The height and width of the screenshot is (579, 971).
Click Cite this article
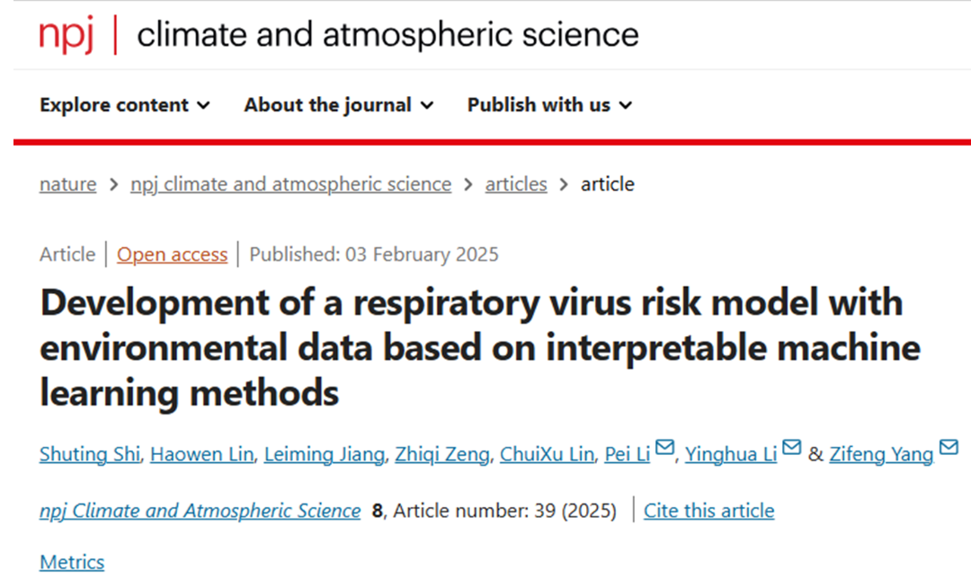708,511
